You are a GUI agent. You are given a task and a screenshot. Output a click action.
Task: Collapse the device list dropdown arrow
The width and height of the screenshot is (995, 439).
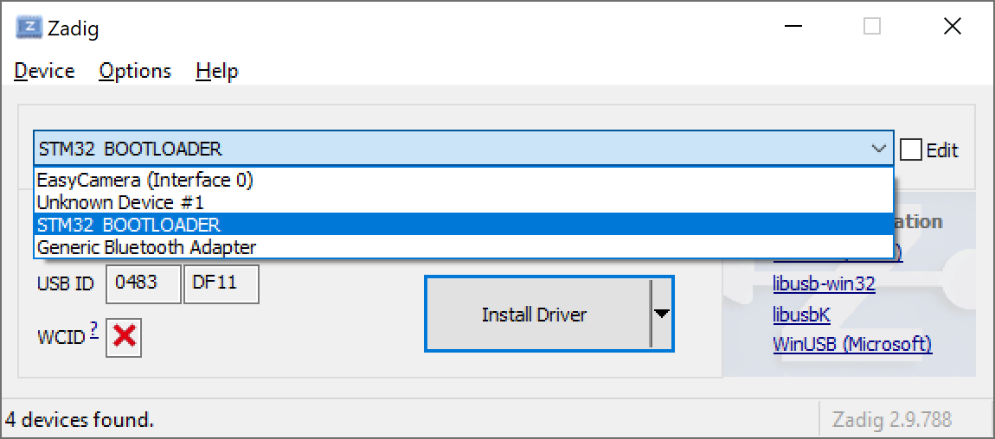(879, 150)
